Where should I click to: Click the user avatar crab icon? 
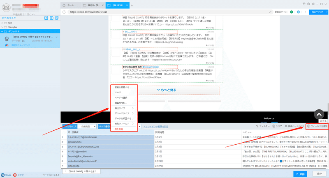(x=6, y=8)
